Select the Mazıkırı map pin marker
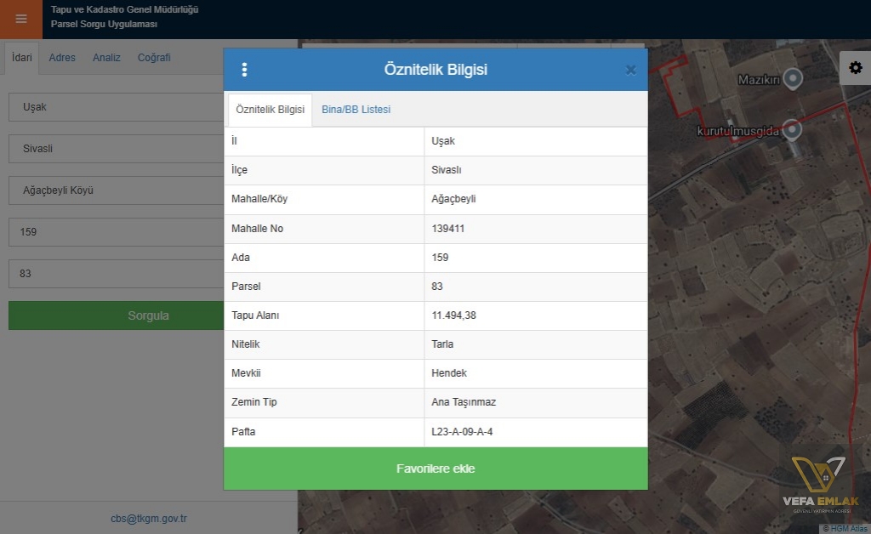Image resolution: width=871 pixels, height=534 pixels. click(793, 78)
